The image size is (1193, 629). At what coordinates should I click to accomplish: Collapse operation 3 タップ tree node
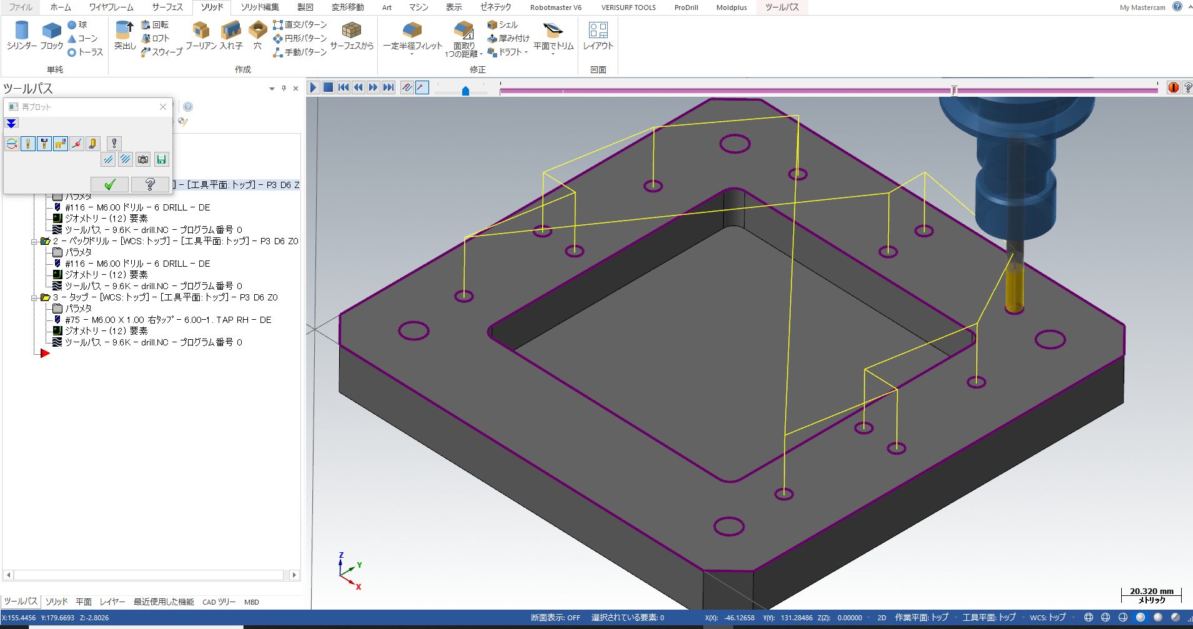pos(34,297)
